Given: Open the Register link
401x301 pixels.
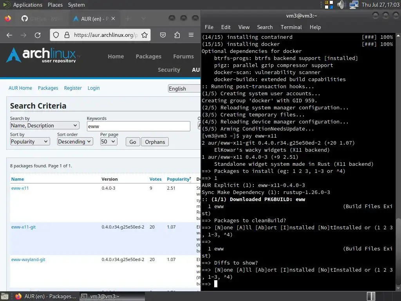Looking at the screenshot, I should tap(73, 88).
